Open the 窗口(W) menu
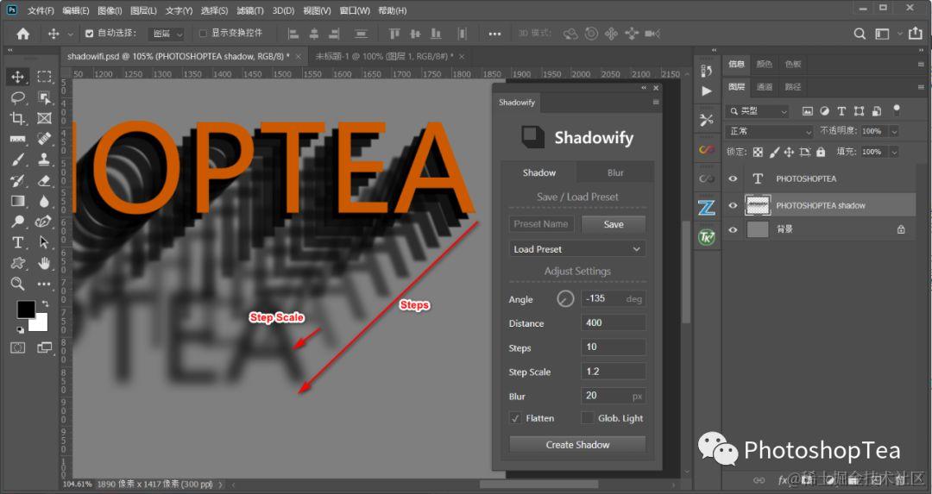This screenshot has width=932, height=494. [355, 10]
